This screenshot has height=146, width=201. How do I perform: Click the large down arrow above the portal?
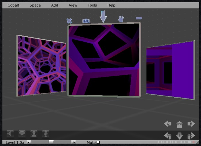click(x=103, y=17)
